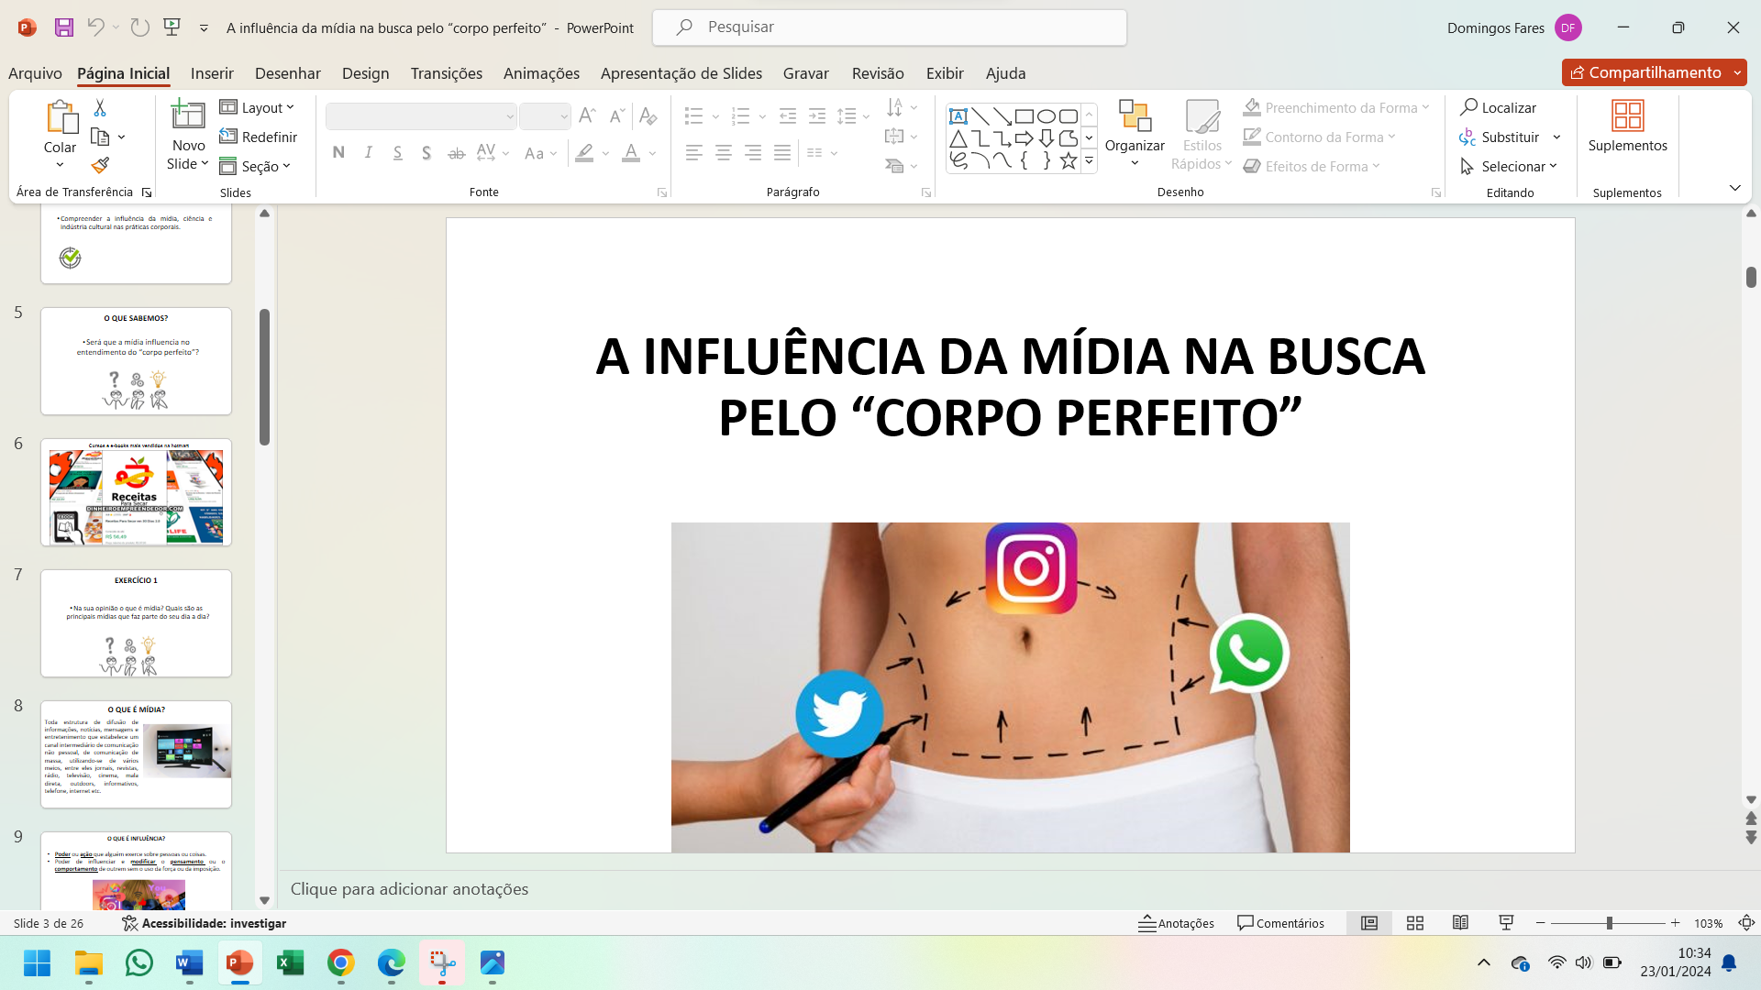Viewport: 1761px width, 990px height.
Task: Increase font size with the larger A
Action: click(x=587, y=115)
